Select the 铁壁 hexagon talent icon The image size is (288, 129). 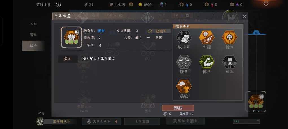(x=184, y=62)
